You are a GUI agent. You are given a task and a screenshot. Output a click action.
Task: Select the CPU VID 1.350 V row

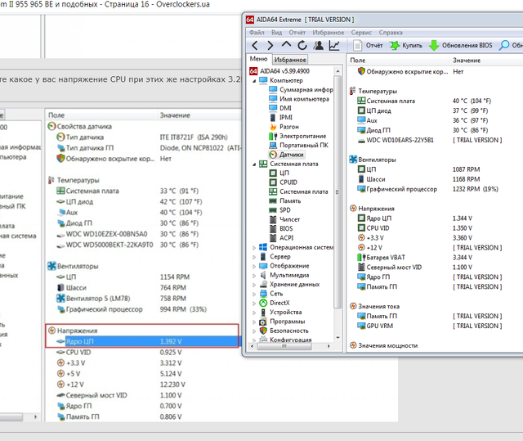coord(434,228)
